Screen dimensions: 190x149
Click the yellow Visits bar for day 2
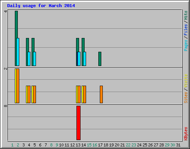tap(16, 86)
